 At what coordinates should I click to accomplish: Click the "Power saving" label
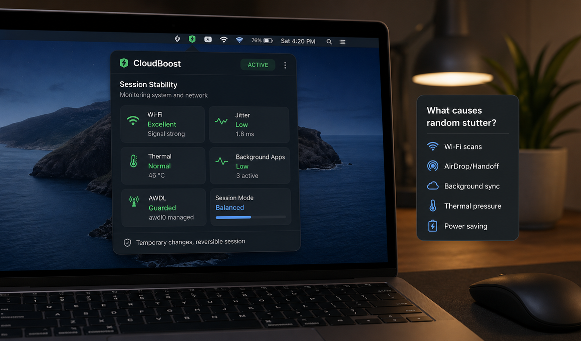pos(465,226)
